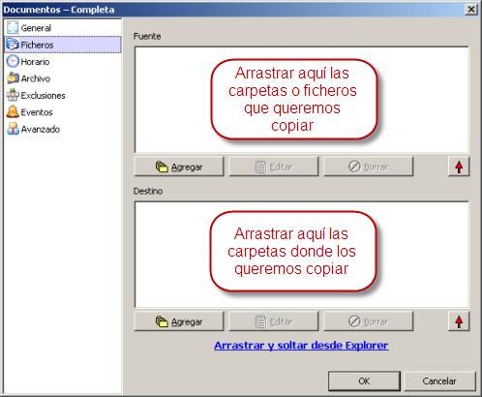Open the General settings page icon
Viewport: 482px width, 397px height.
coord(13,28)
